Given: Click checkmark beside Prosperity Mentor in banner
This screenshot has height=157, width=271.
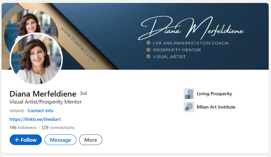Looking at the screenshot, I should click(x=148, y=50).
